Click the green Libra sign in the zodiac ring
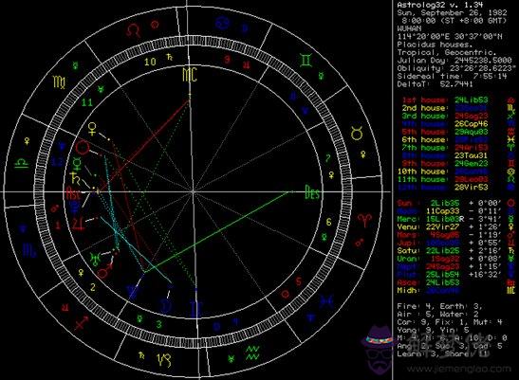This screenshot has height=380, width=519. tap(21, 162)
